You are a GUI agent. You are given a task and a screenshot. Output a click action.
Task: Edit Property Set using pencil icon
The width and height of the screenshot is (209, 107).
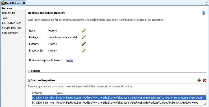click(x=84, y=50)
